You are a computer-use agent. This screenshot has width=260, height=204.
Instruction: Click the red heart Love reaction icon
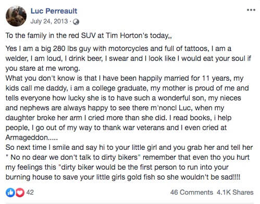[20, 193]
